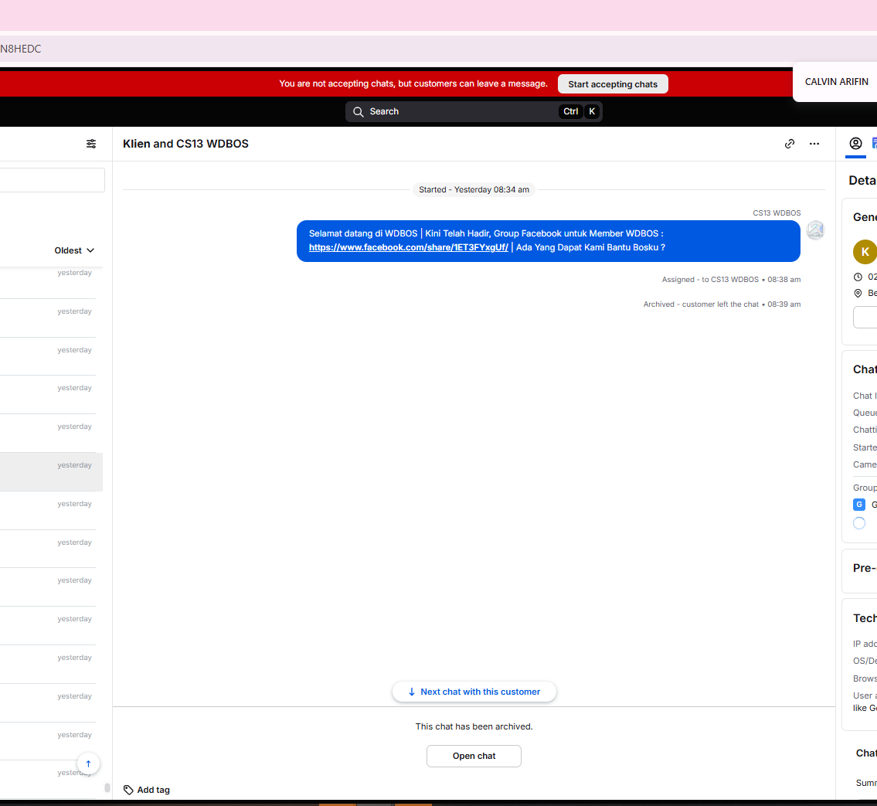Click the clock icon in customer details
The height and width of the screenshot is (806, 877).
(x=858, y=277)
